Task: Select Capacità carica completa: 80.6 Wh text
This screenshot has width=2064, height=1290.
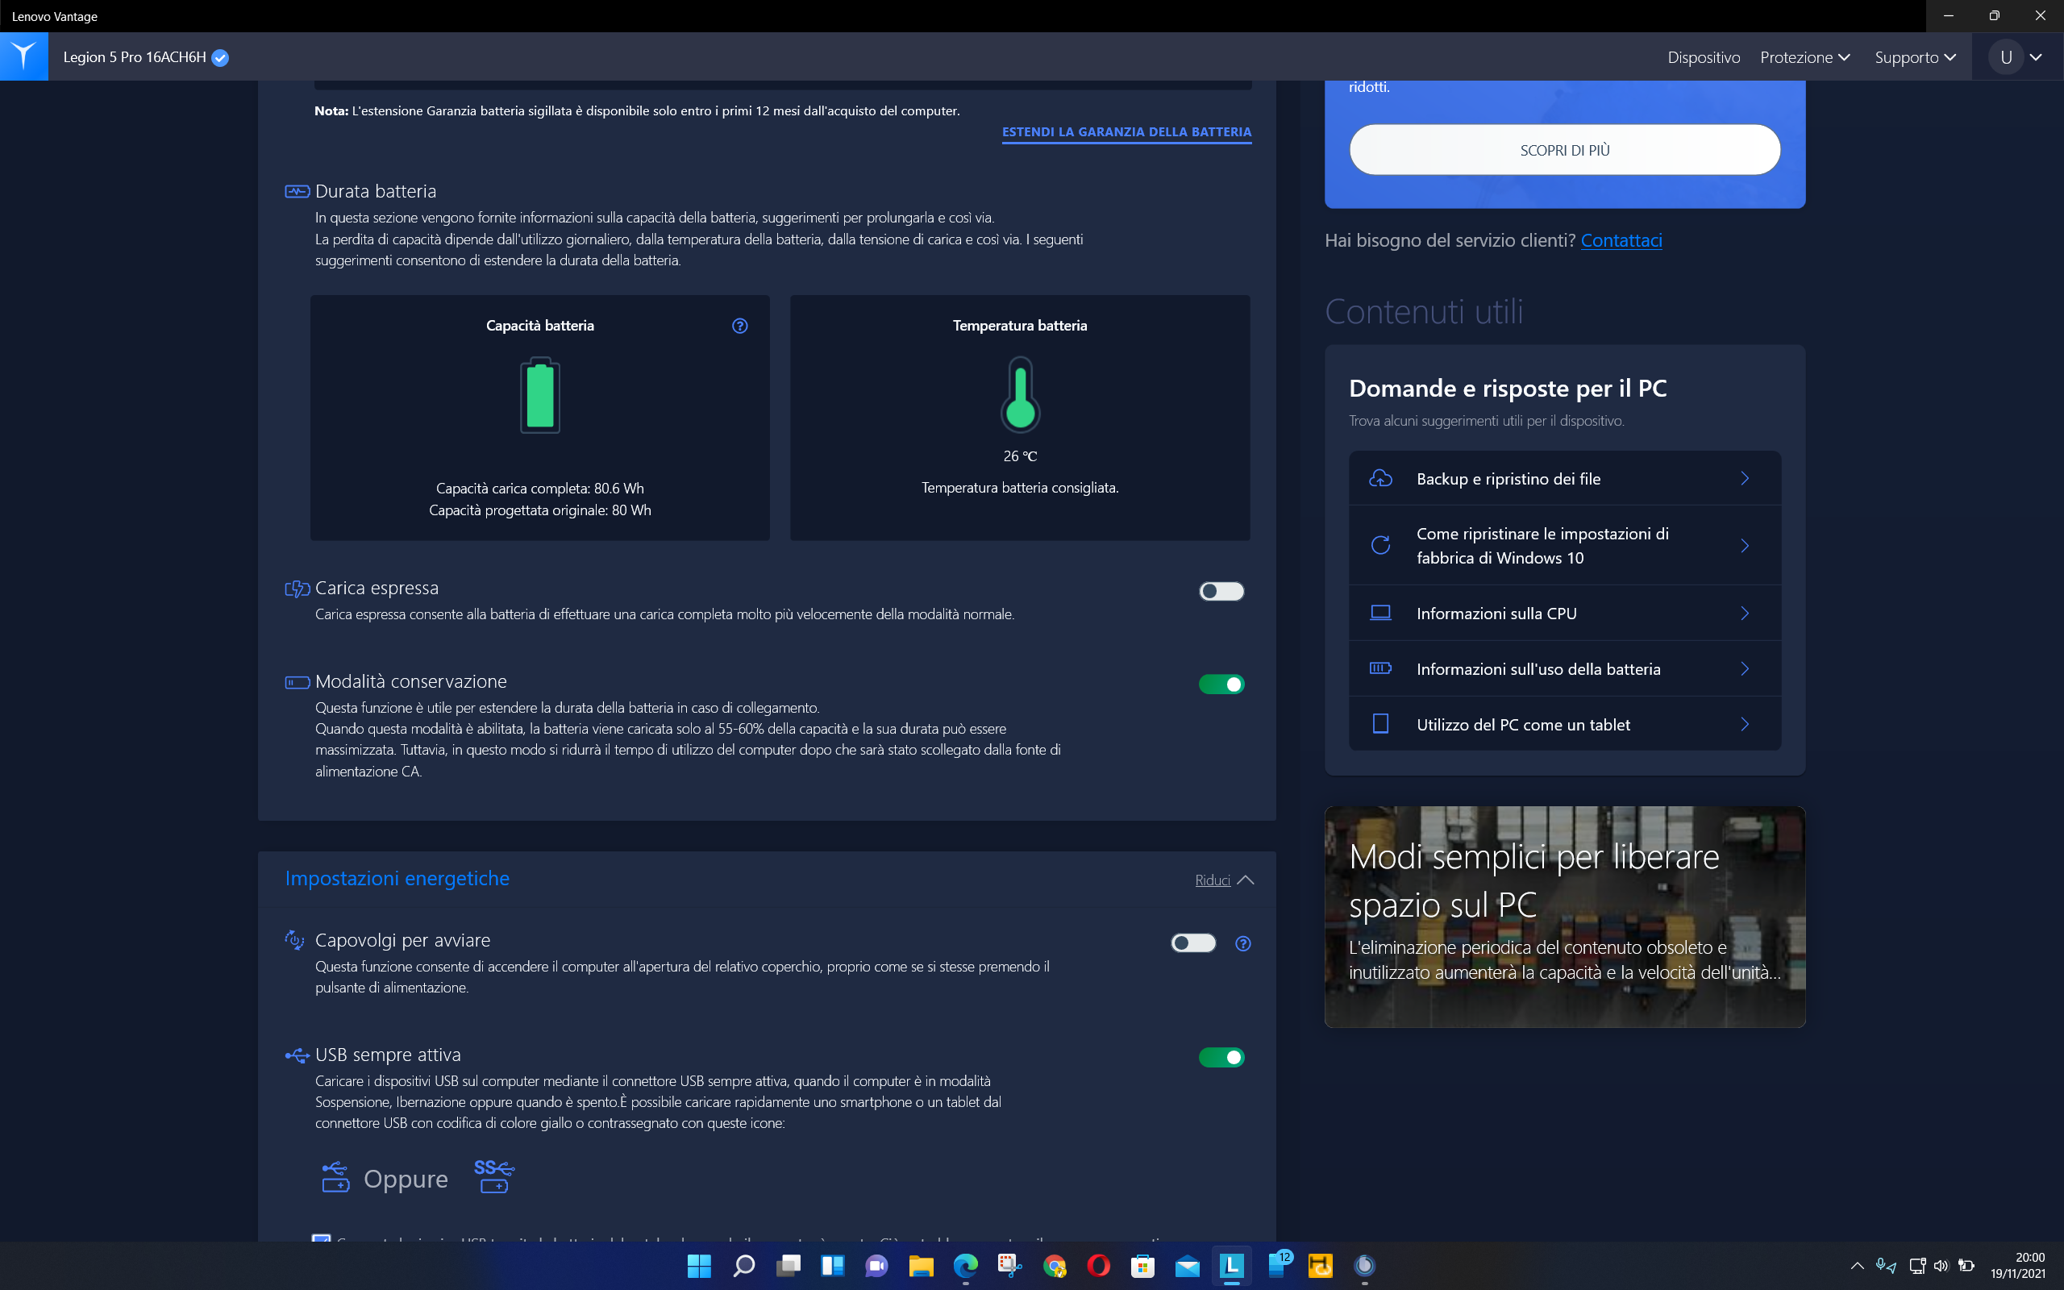Action: 540,488
